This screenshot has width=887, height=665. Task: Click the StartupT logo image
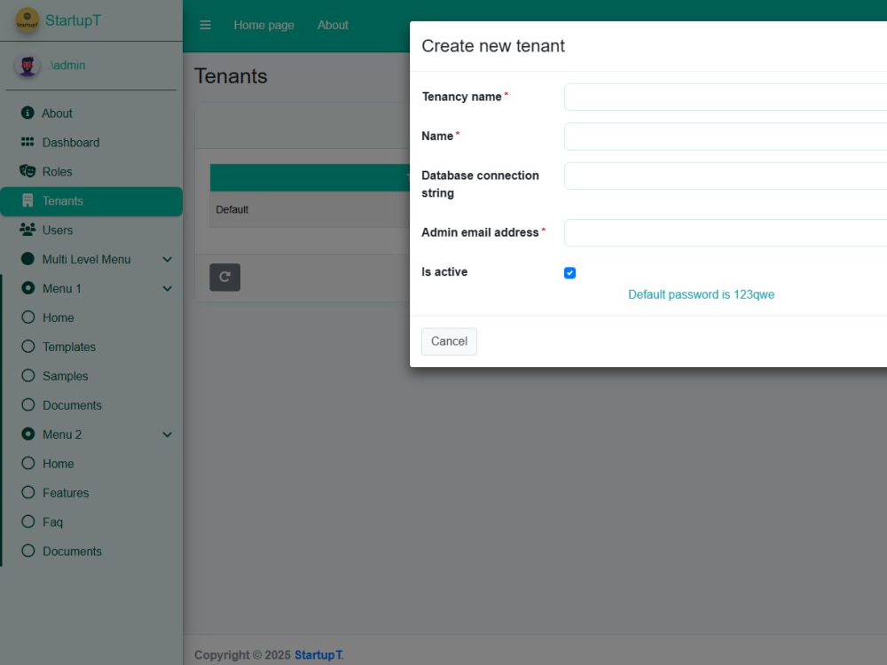coord(27,20)
